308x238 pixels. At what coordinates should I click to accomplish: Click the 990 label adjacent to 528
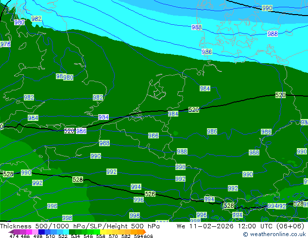click(x=26, y=172)
